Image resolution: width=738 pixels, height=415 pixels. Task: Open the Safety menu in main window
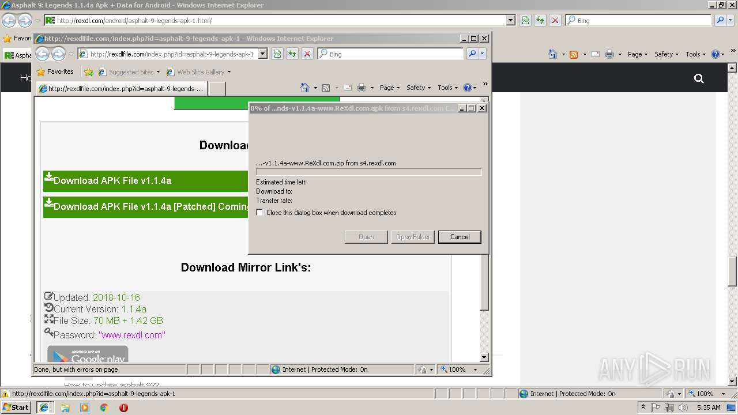[x=666, y=54]
